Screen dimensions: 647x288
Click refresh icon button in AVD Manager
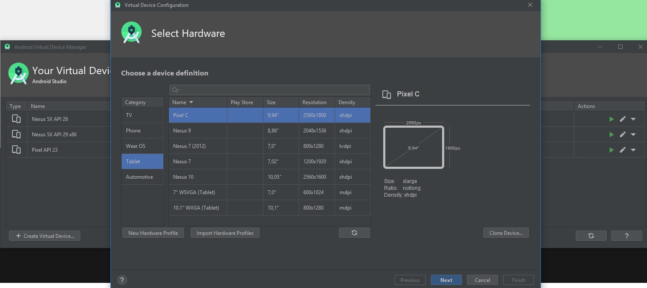[x=591, y=236]
